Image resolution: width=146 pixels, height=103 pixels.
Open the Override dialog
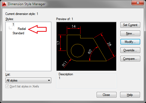click(x=130, y=50)
